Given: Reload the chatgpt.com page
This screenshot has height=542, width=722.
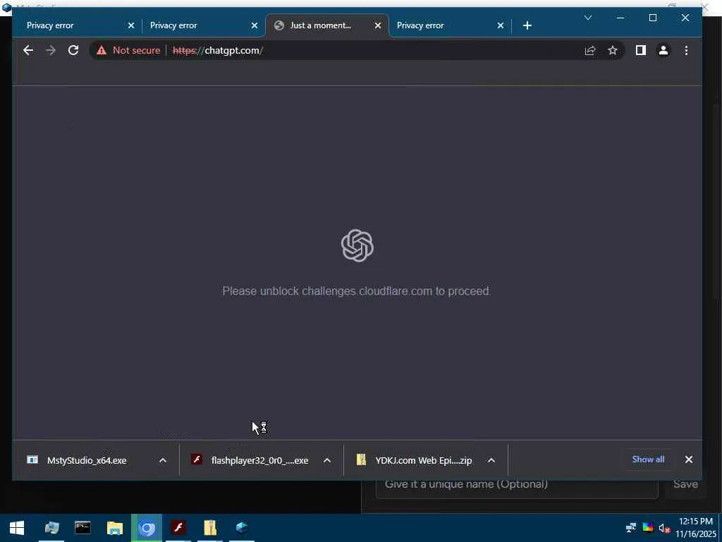Looking at the screenshot, I should [x=73, y=50].
